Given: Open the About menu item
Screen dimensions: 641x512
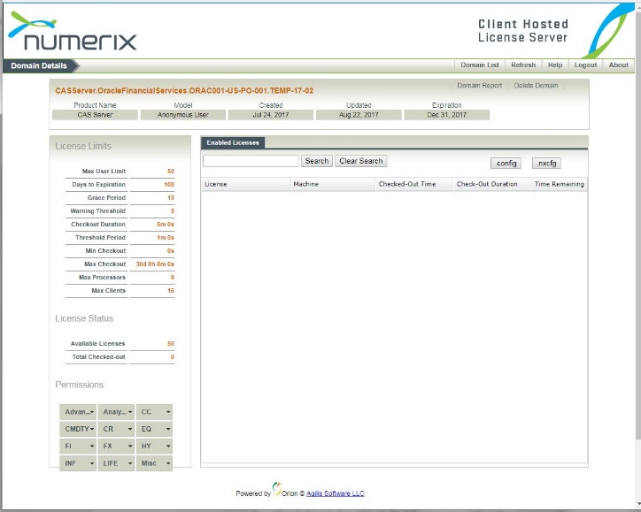Looking at the screenshot, I should [618, 65].
